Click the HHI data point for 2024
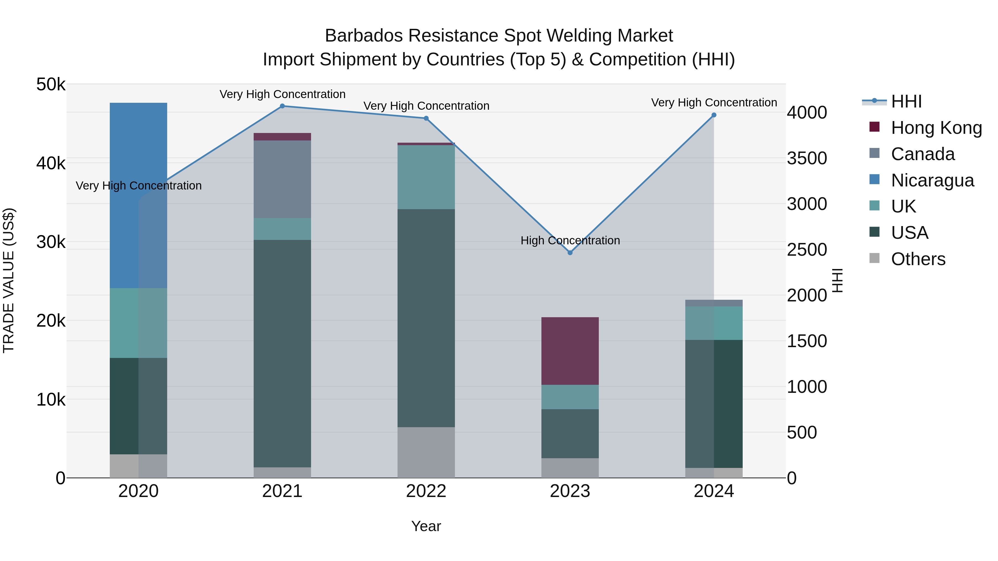This screenshot has height=561, width=998. (x=714, y=115)
